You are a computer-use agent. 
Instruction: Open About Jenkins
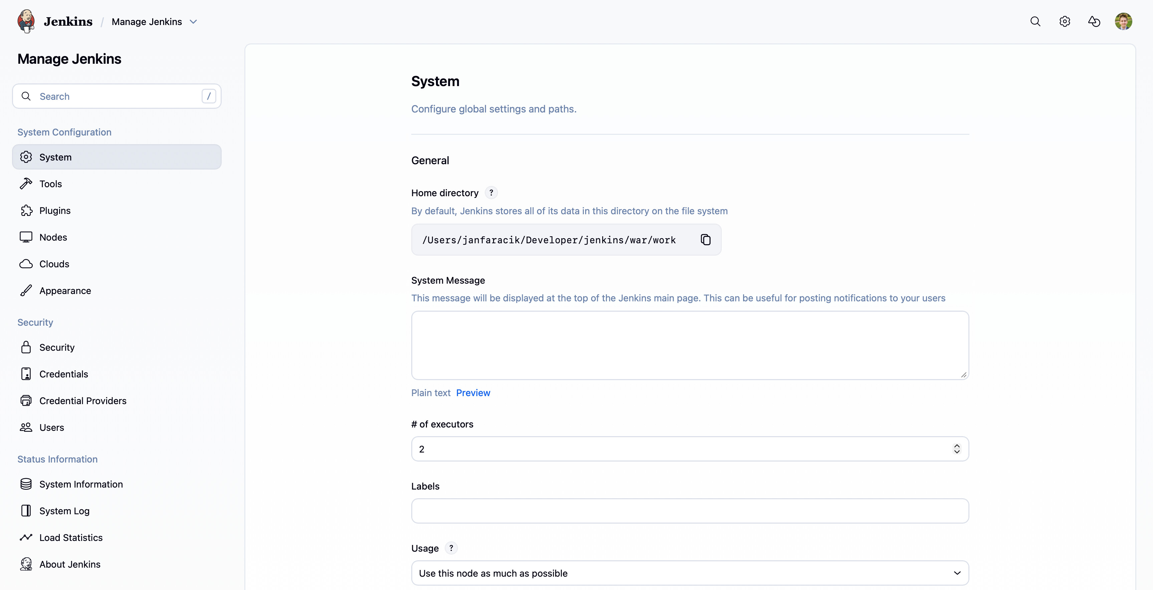pyautogui.click(x=69, y=565)
